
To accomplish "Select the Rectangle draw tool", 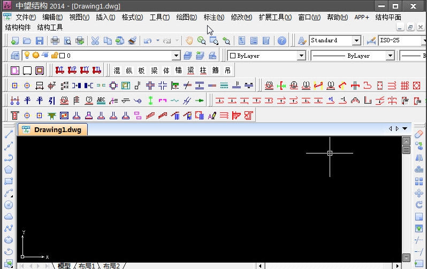I will [x=9, y=181].
